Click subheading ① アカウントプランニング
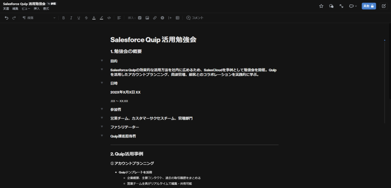The height and width of the screenshot is (188, 391). 132,163
